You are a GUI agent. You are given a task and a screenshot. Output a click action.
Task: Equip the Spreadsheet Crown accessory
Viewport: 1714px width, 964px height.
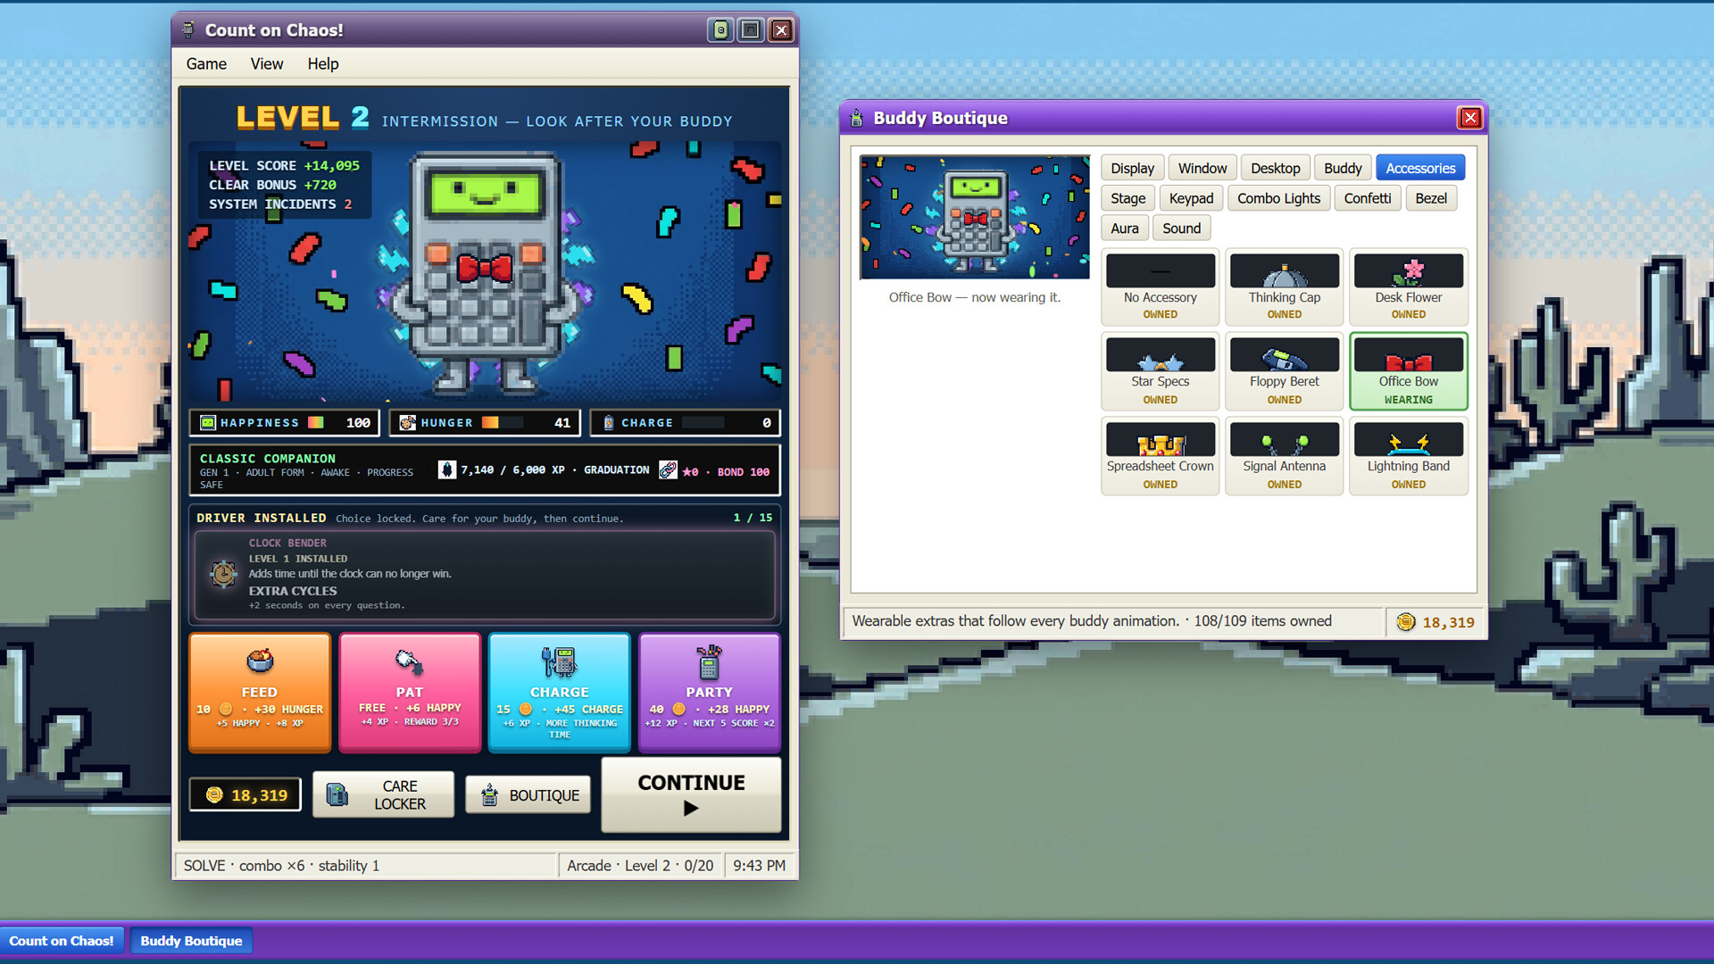1160,456
